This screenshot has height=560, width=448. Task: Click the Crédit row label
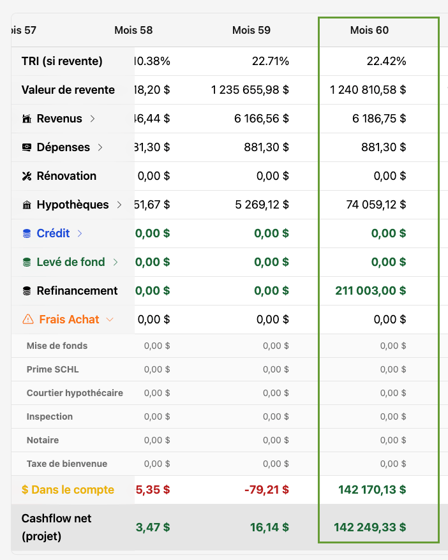53,233
